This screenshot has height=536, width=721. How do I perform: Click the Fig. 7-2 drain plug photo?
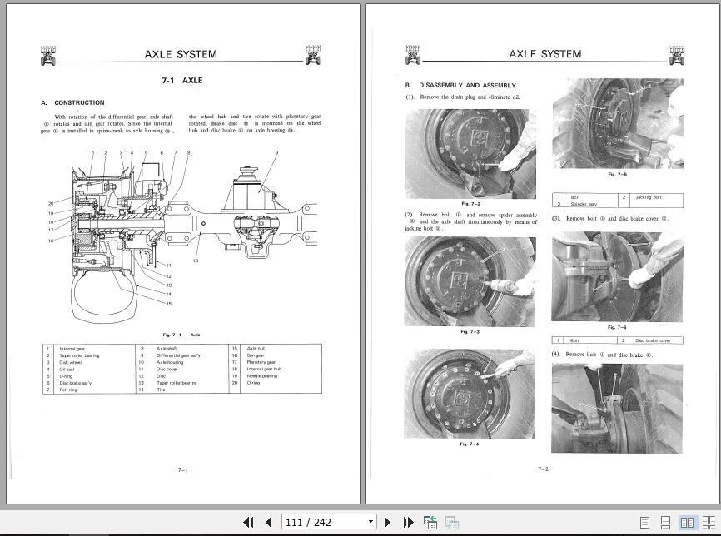coord(470,153)
